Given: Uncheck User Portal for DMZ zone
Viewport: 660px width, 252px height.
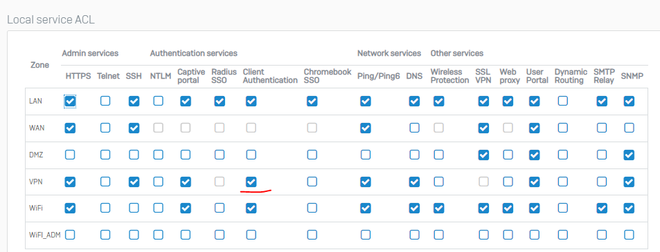Looking at the screenshot, I should [x=535, y=155].
